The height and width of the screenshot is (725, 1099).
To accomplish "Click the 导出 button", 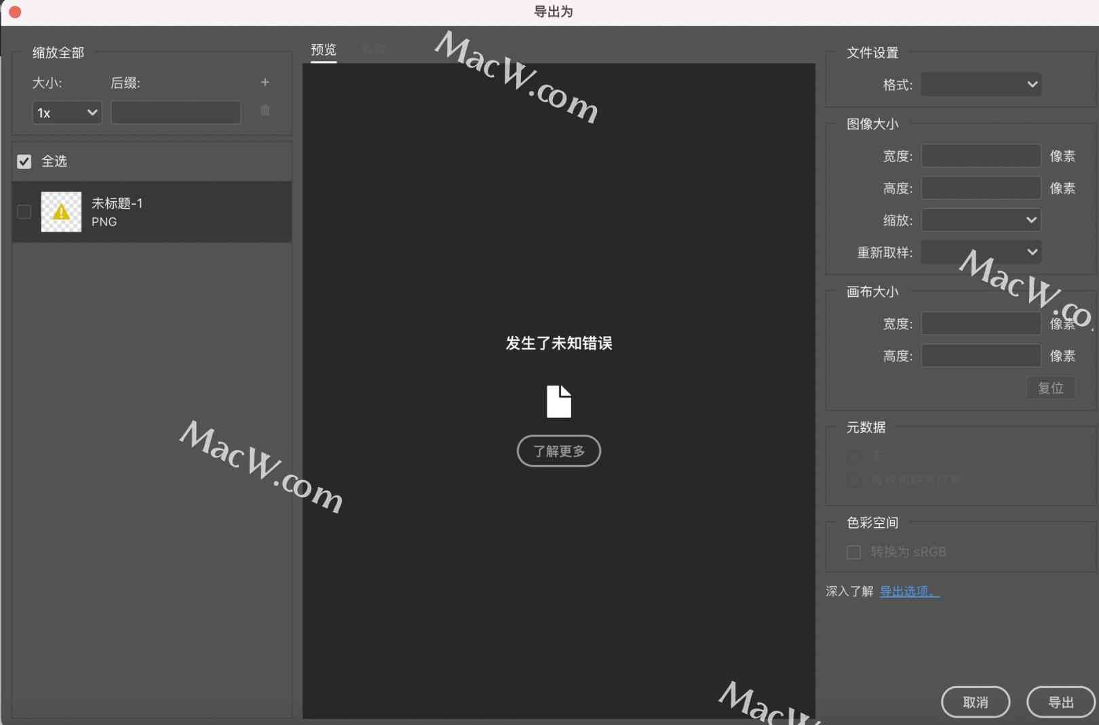I will 1060,702.
